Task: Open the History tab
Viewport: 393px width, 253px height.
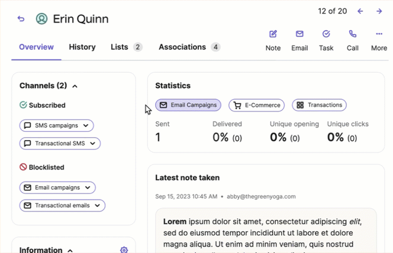Action: coord(82,47)
